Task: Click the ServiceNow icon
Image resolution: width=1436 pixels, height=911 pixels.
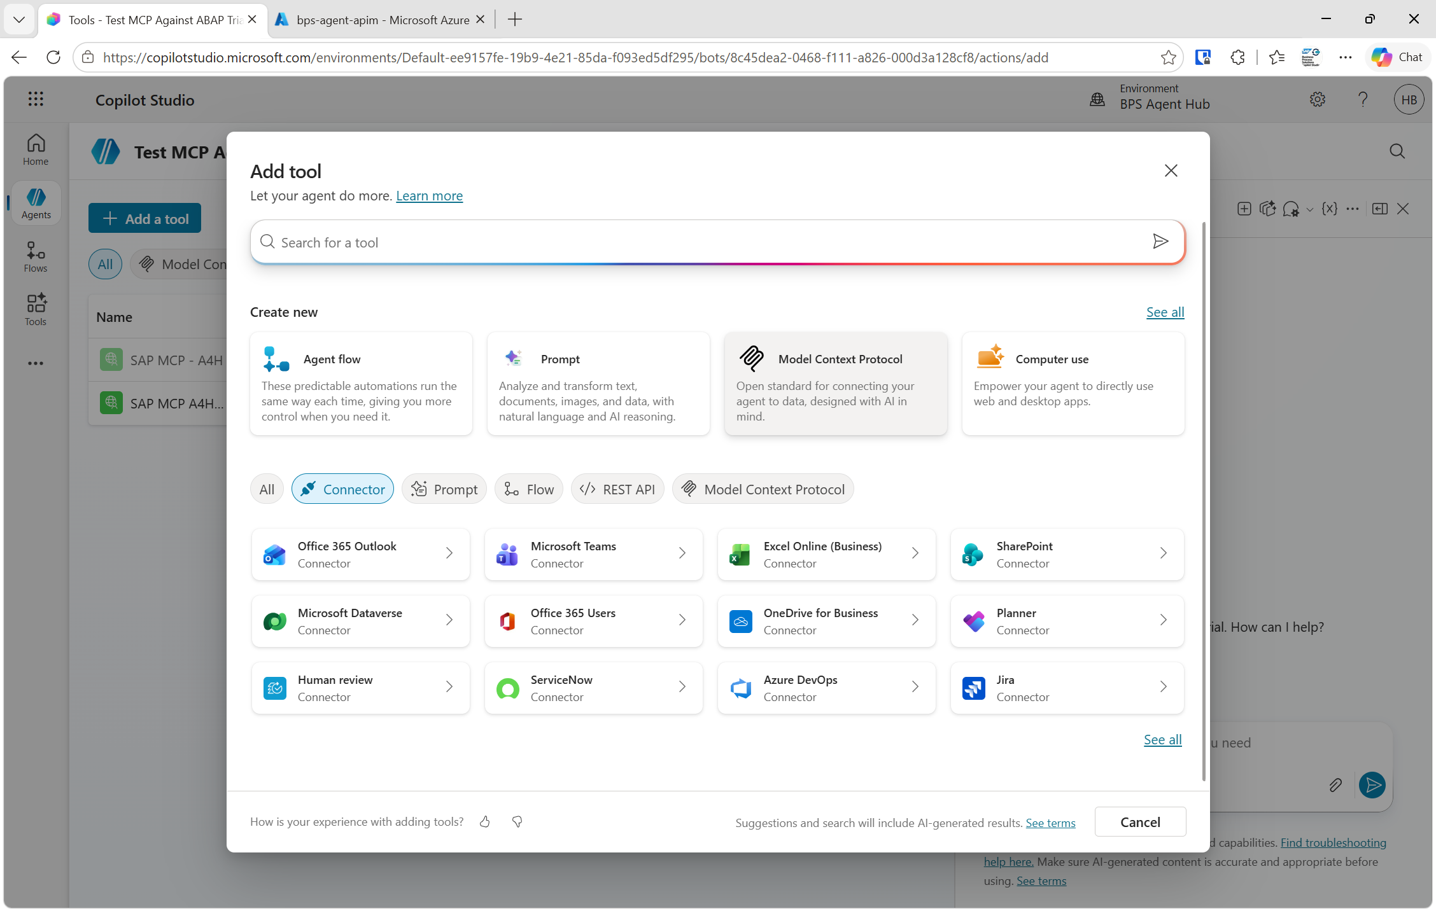Action: pyautogui.click(x=507, y=688)
